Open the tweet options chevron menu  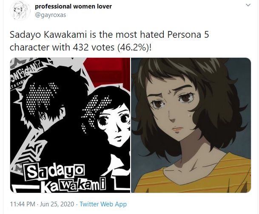[x=248, y=5]
